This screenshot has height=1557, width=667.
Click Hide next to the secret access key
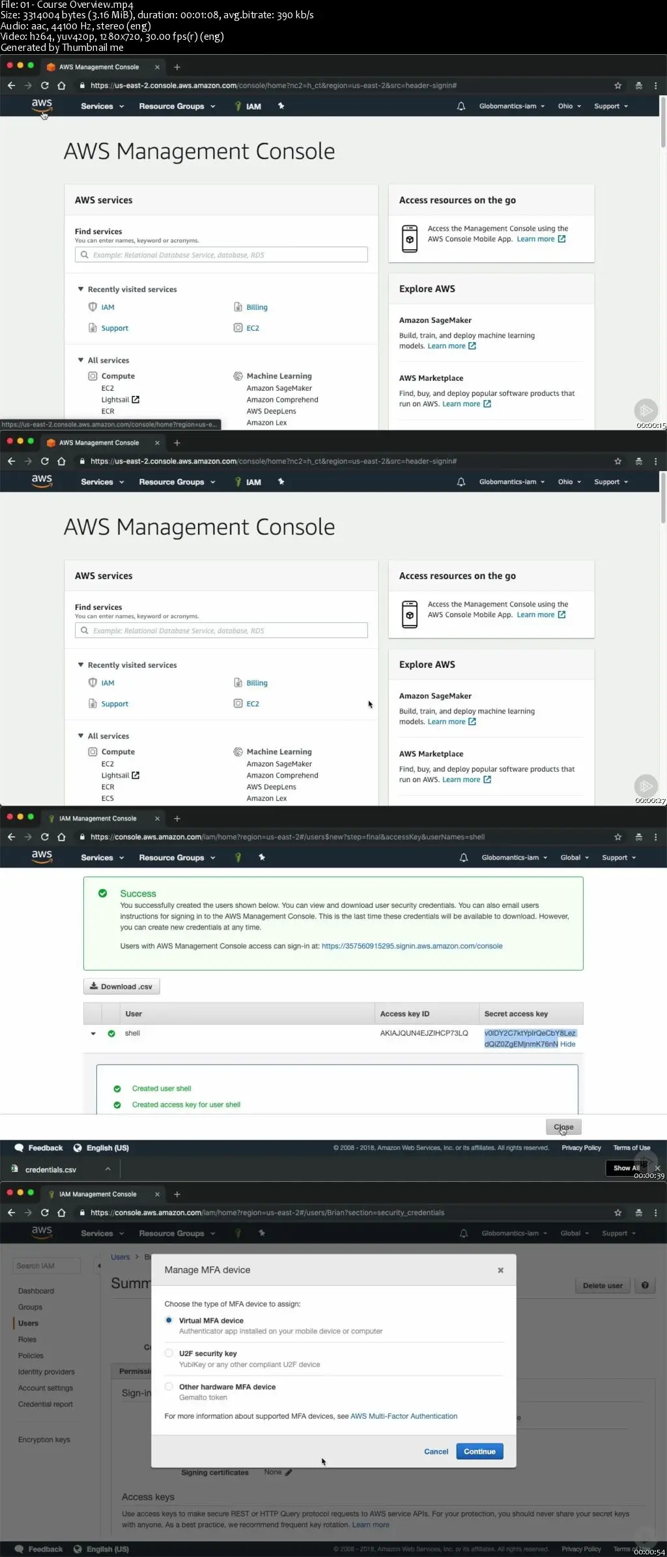567,1044
